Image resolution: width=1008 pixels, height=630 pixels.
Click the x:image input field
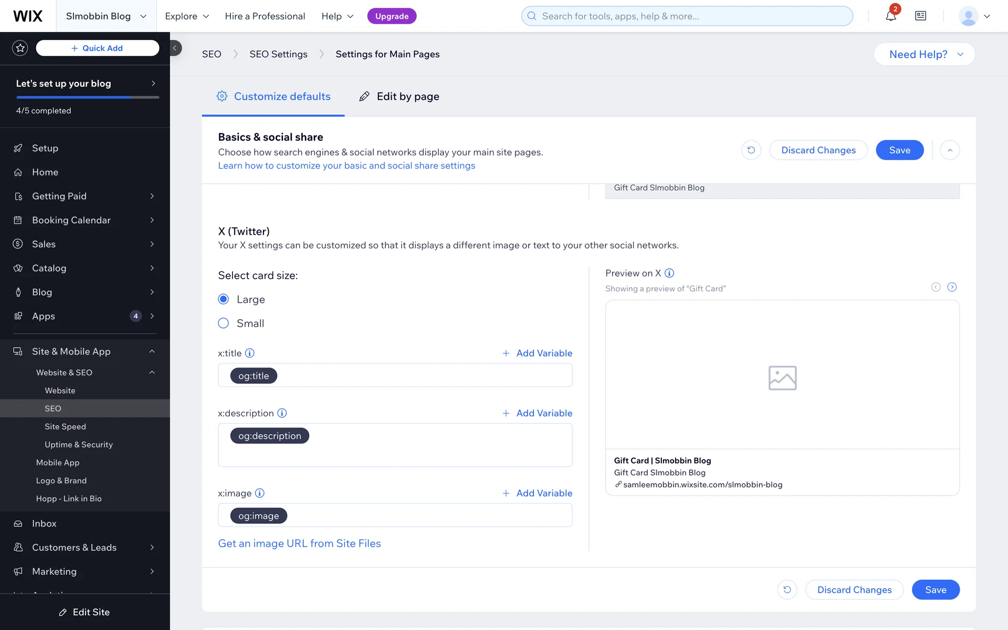(x=420, y=516)
